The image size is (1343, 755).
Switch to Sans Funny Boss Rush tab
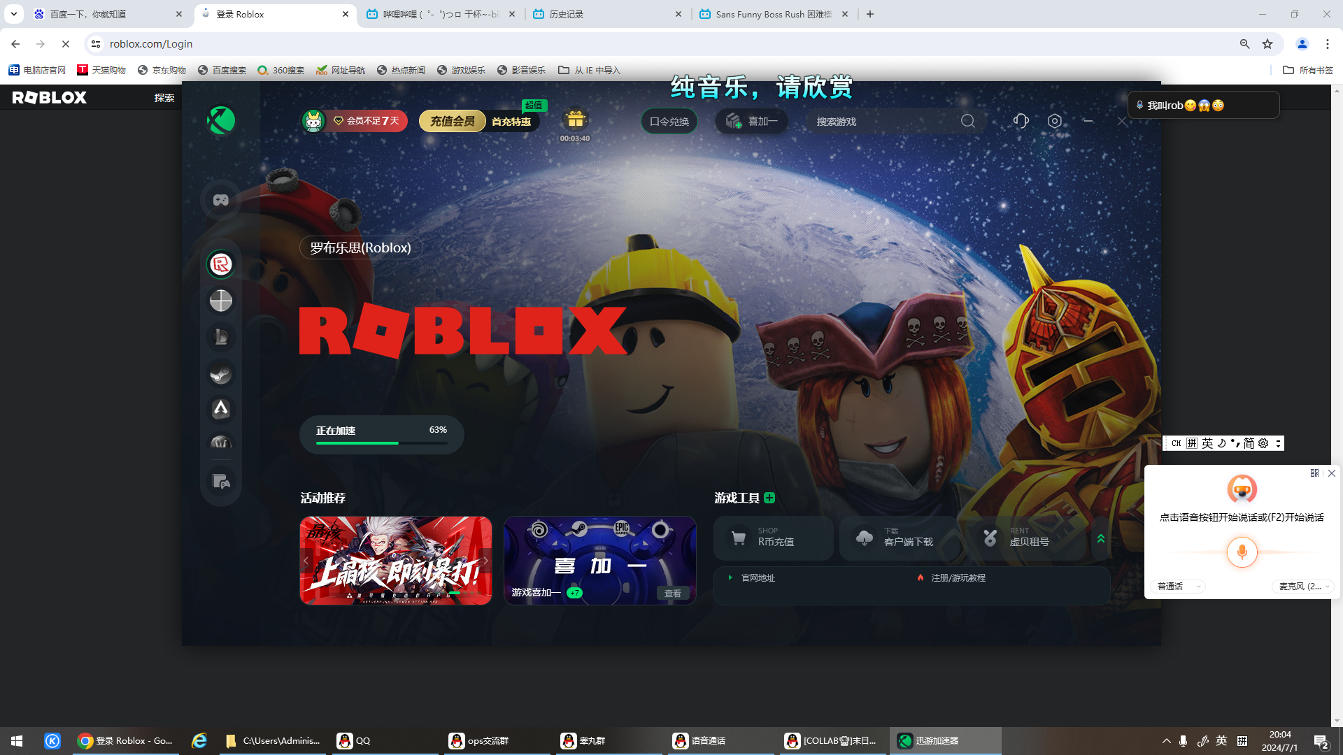[774, 14]
